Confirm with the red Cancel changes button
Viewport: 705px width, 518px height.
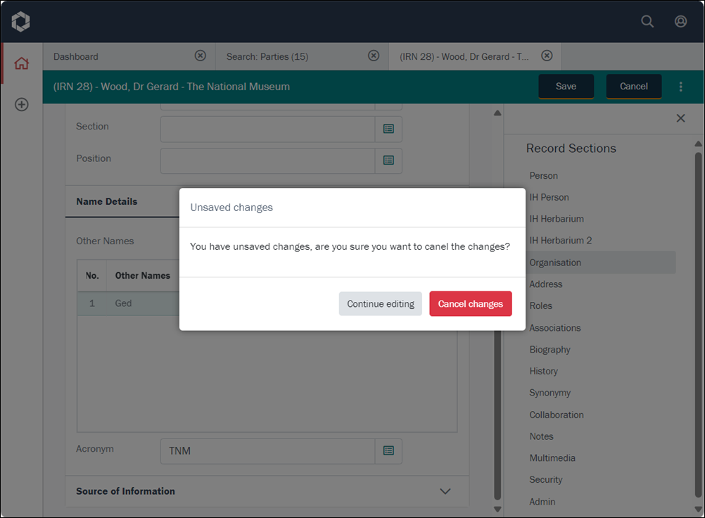tap(470, 304)
